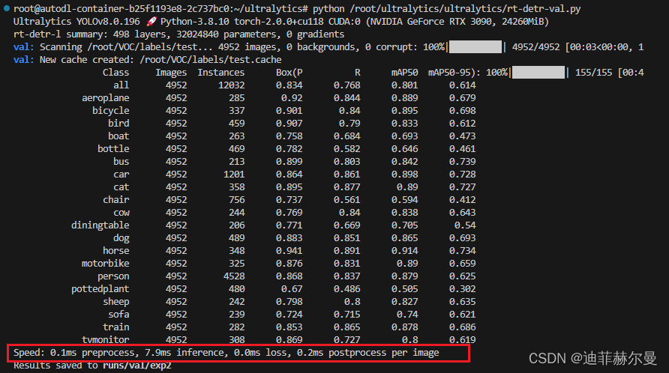
Task: Click the 'cow' class name
Action: 121,213
